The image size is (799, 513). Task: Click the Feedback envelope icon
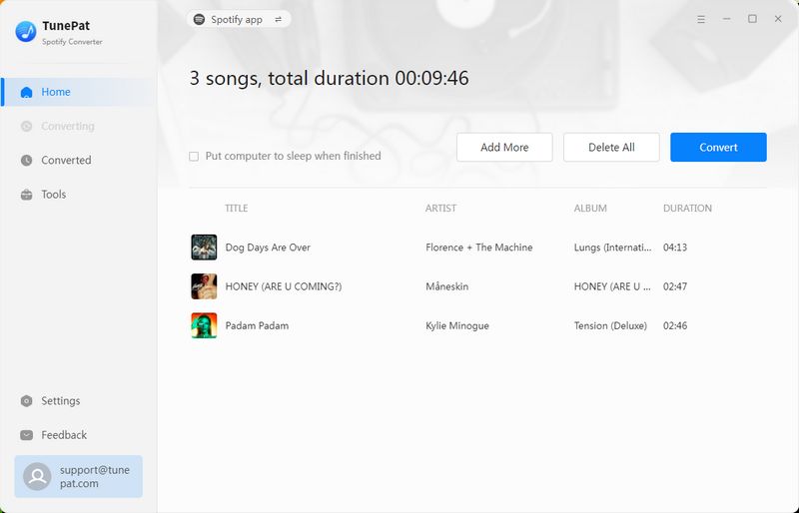coord(27,435)
